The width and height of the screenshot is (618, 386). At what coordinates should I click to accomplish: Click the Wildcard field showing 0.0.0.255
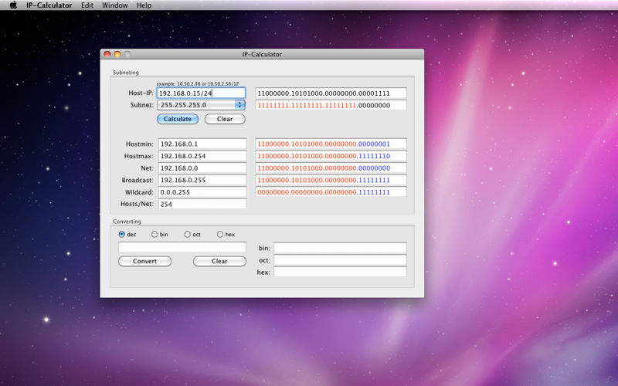(202, 191)
